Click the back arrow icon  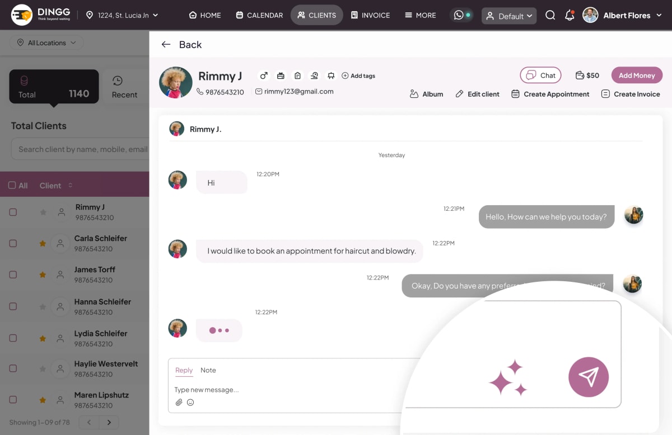166,45
